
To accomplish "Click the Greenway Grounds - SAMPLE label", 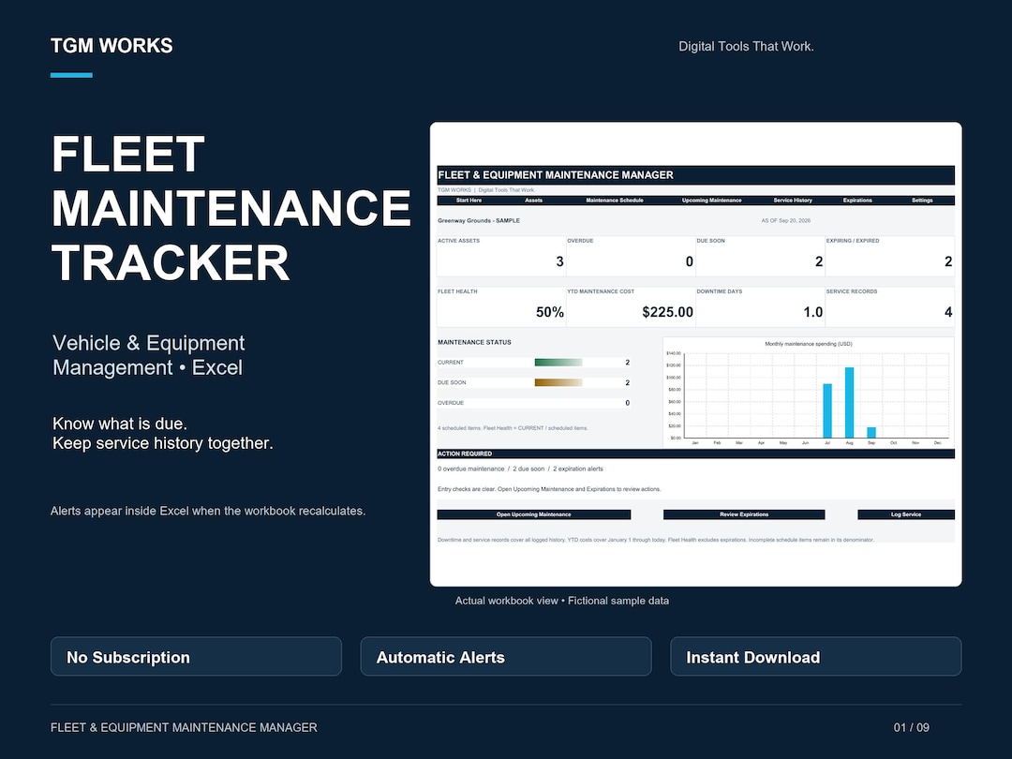I will click(x=479, y=221).
